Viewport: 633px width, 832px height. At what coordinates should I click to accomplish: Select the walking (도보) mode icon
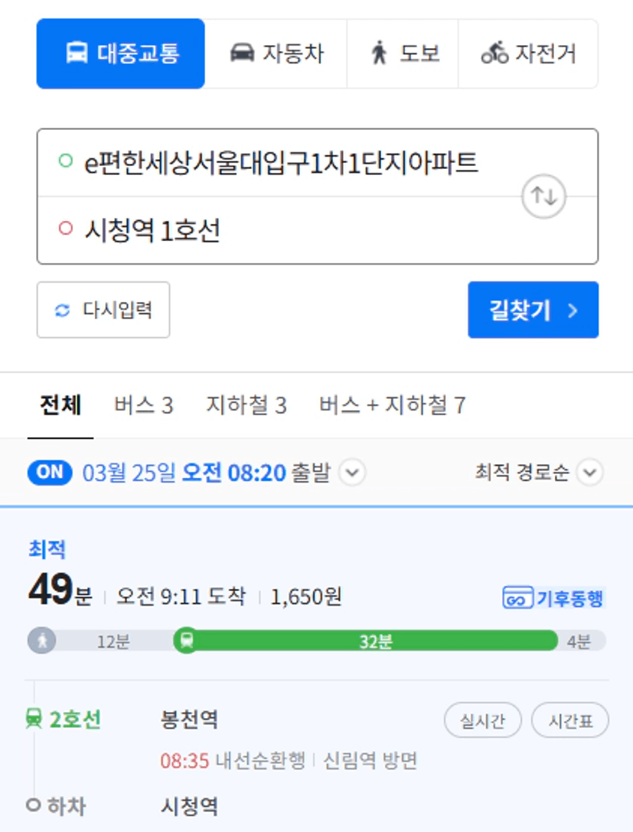(379, 53)
